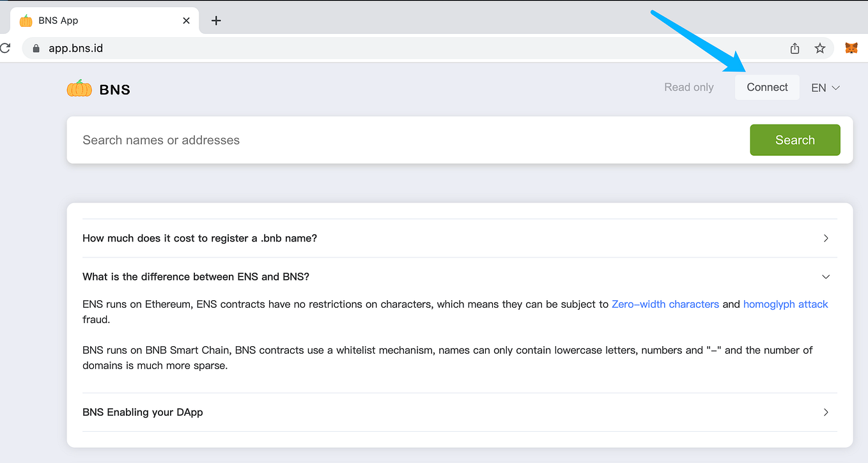Follow the homoglyph attack link
Screen dimensions: 868x463
[786, 304]
